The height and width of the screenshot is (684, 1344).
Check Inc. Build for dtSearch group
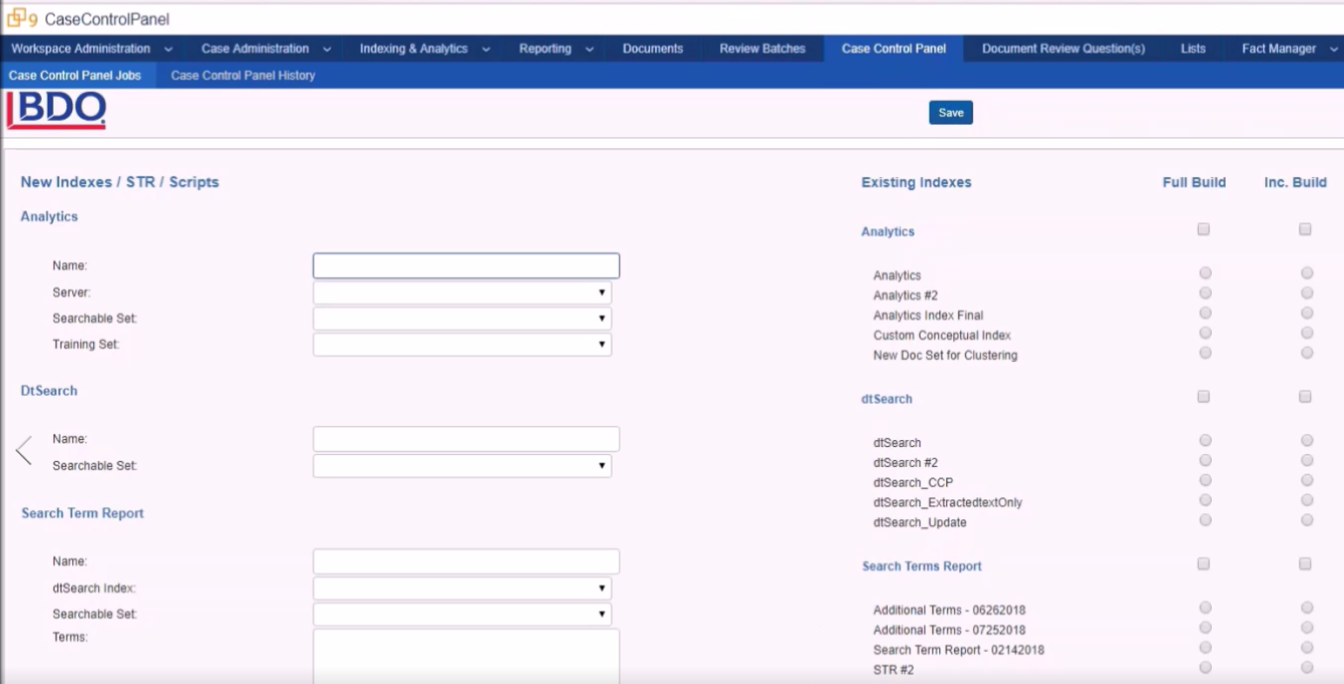pyautogui.click(x=1305, y=397)
